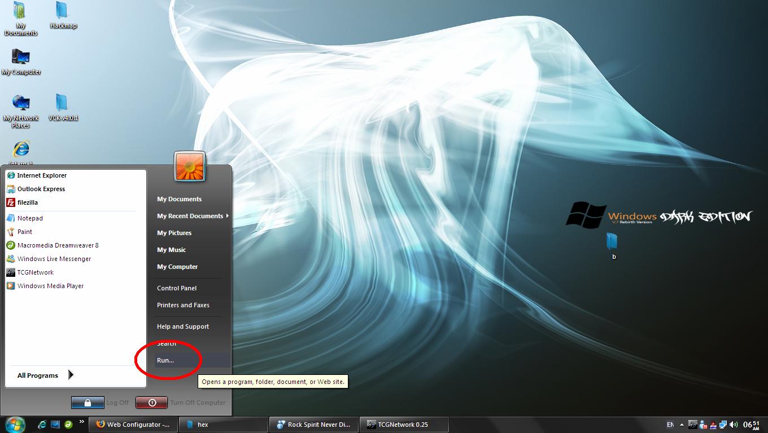Click the Show Desktop Quick Launch icon
The height and width of the screenshot is (433, 768).
[x=55, y=425]
